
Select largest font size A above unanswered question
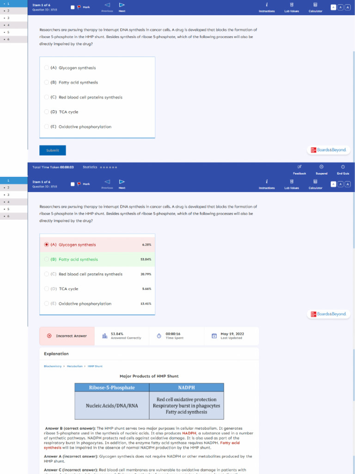click(x=348, y=7)
